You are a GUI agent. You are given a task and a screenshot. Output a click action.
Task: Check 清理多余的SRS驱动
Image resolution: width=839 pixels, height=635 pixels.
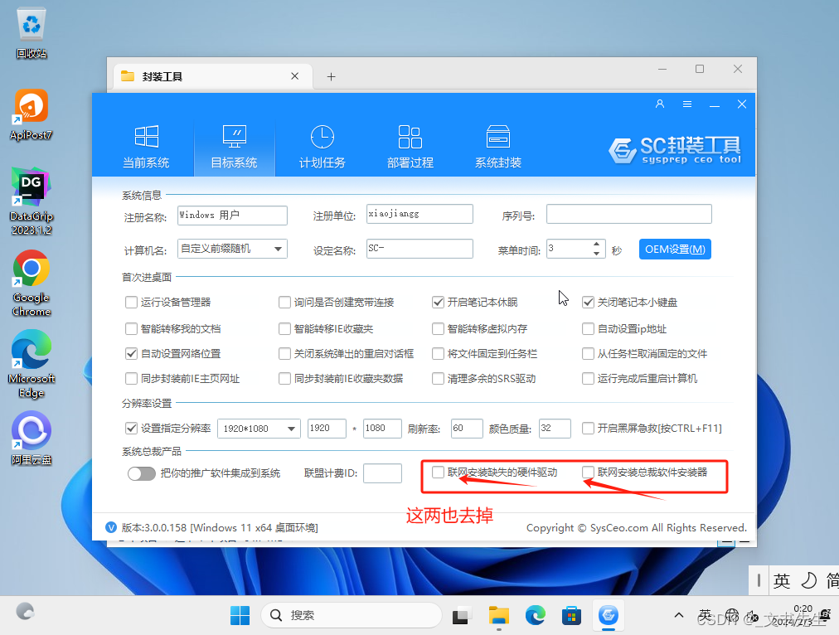pos(439,379)
